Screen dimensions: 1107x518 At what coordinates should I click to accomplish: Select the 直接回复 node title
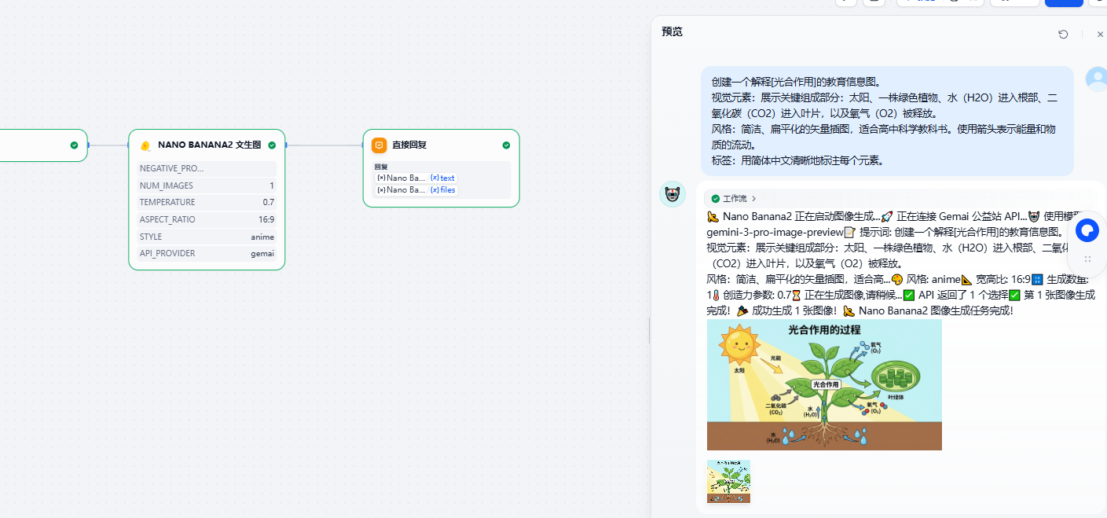click(x=409, y=145)
